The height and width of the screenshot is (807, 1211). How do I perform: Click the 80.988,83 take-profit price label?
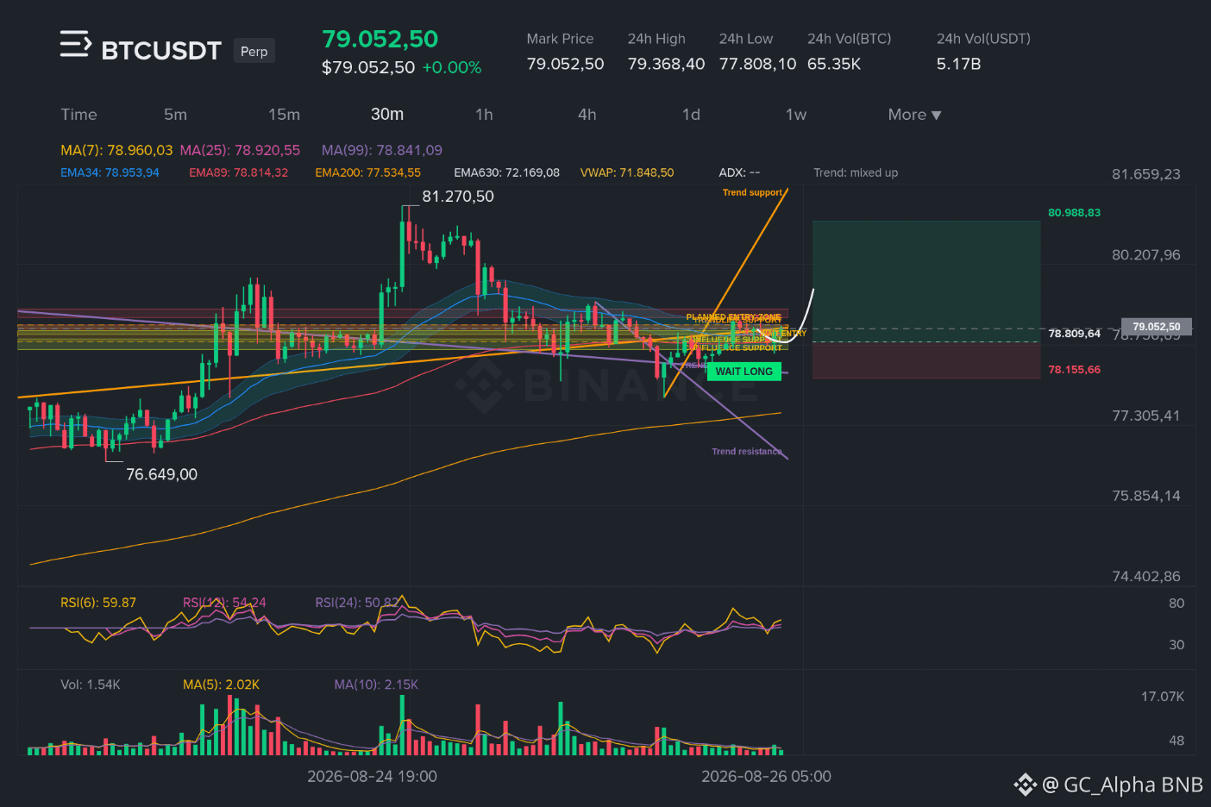(1075, 212)
